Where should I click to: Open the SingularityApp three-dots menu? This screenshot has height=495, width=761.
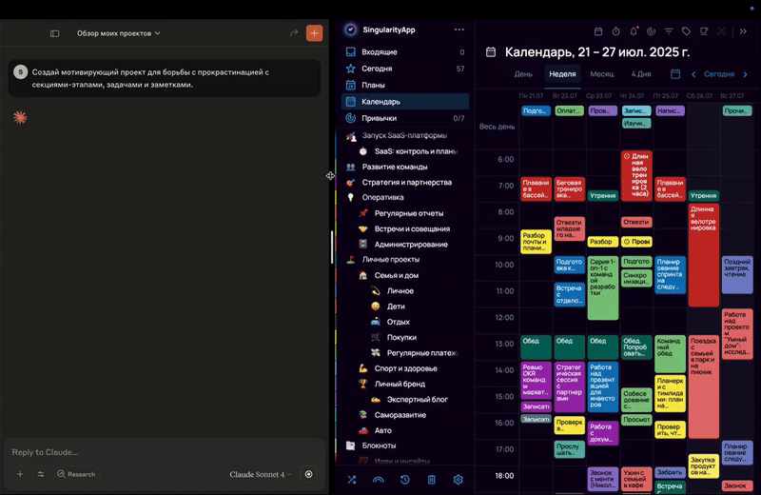(459, 30)
